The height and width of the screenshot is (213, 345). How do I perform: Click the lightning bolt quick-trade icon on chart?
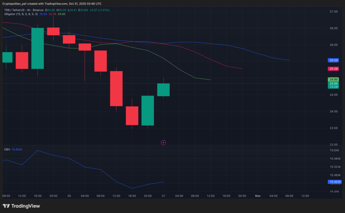pos(163,142)
